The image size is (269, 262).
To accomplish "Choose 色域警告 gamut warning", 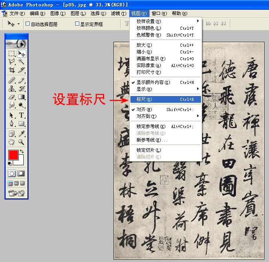I will tap(166, 35).
